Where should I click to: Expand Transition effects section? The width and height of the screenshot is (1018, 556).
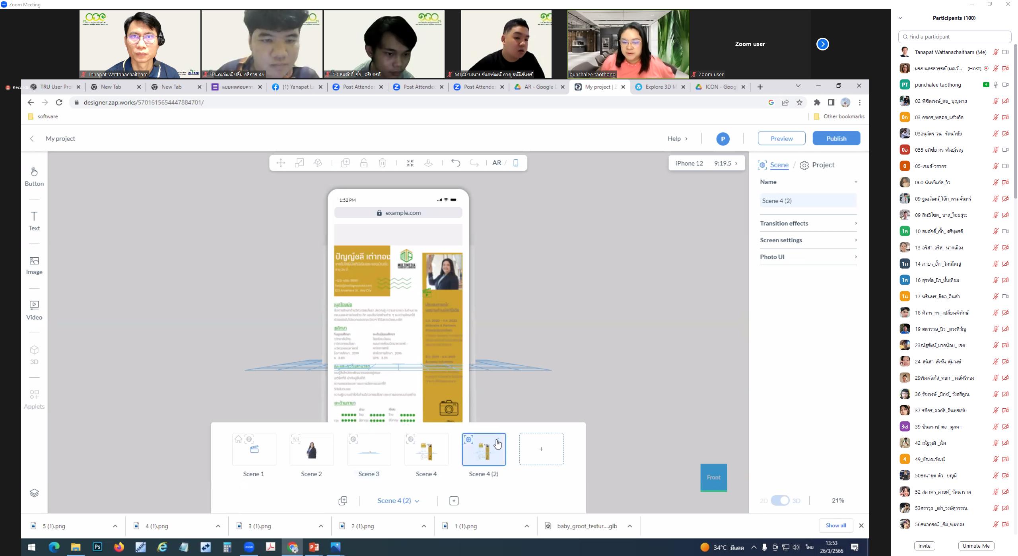click(808, 223)
